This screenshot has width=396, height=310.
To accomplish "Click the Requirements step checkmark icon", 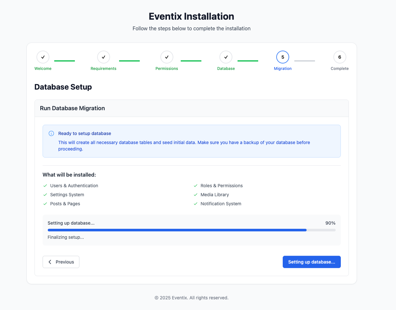I will pos(103,57).
